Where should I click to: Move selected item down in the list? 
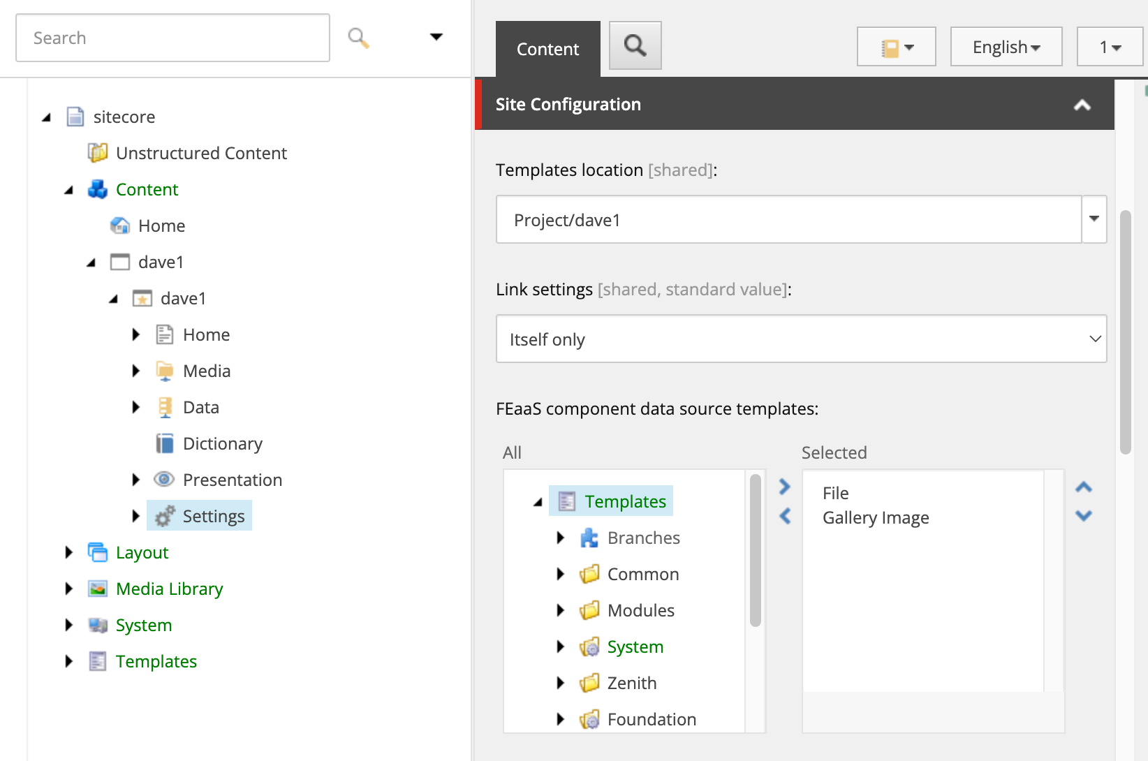(x=1084, y=516)
